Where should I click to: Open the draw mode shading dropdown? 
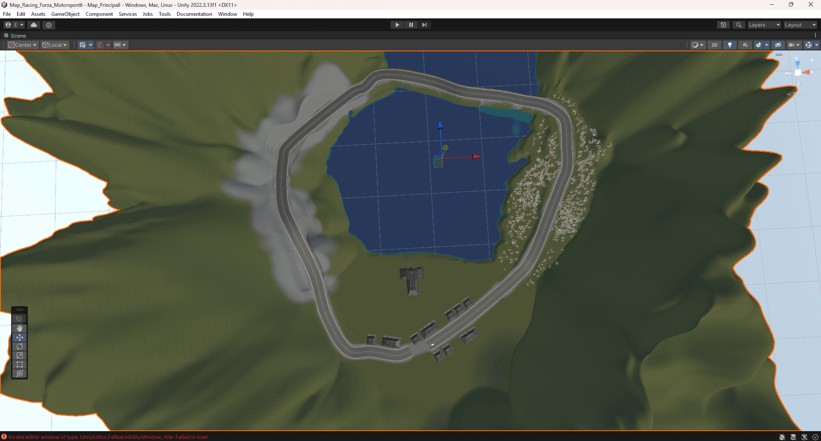tap(698, 45)
